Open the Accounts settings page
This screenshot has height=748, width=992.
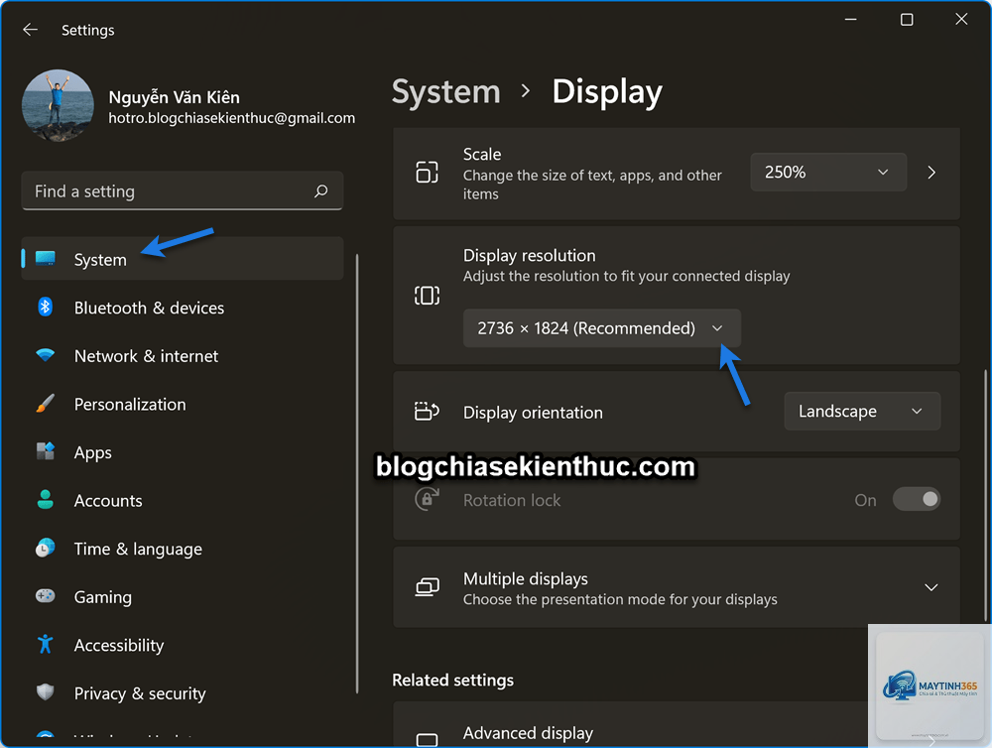tap(183, 500)
